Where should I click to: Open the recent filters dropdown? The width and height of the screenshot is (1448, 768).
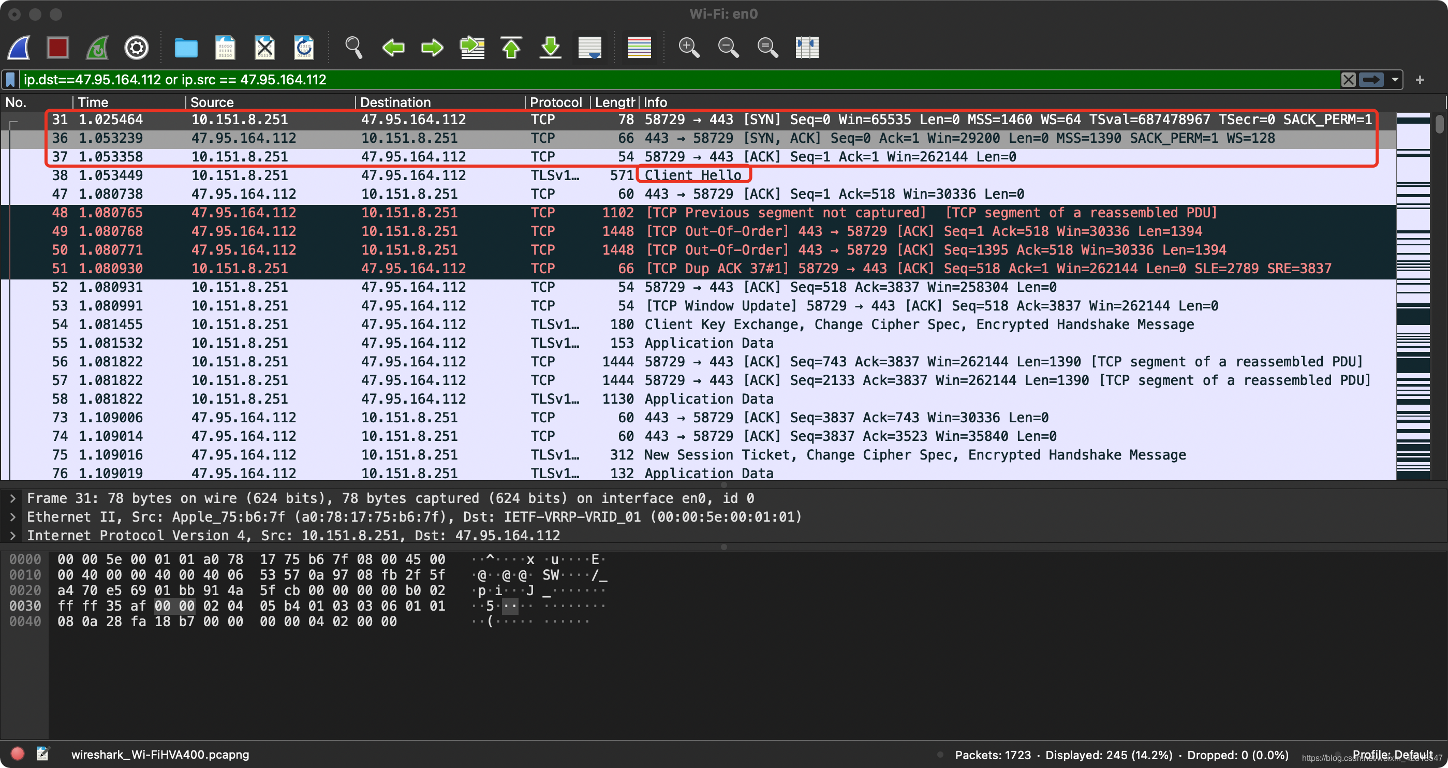1395,80
